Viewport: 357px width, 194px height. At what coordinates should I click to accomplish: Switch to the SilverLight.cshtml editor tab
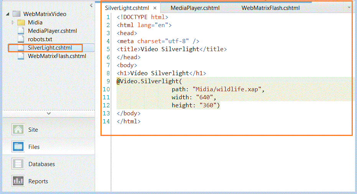point(127,8)
